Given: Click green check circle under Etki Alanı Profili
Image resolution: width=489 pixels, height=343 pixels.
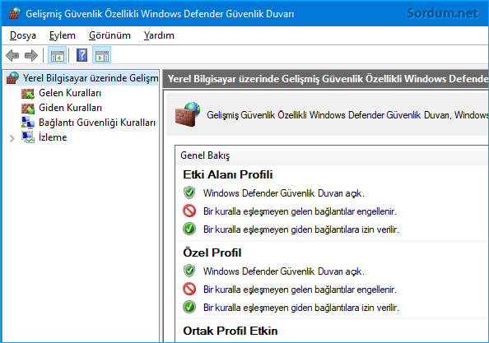Looking at the screenshot, I should pyautogui.click(x=189, y=229).
